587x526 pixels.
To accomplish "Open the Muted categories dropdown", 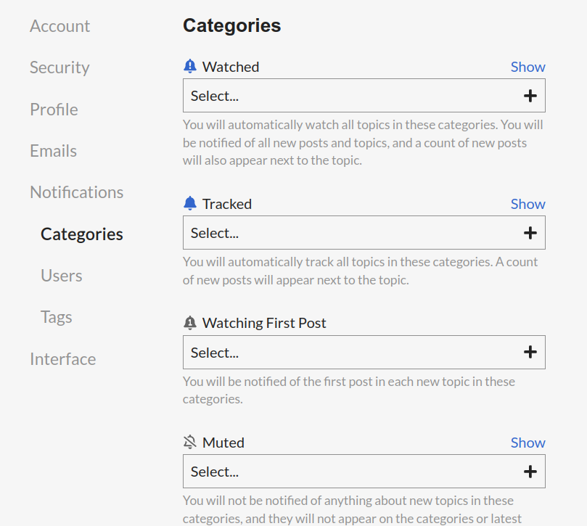I will [x=364, y=472].
